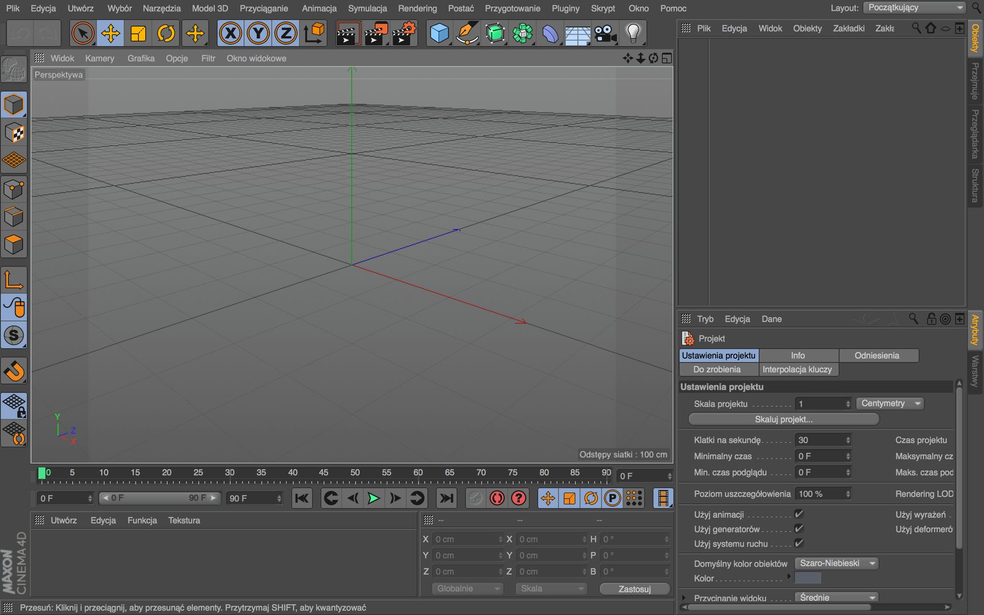Open the spline pen tool icon
984x615 pixels.
click(467, 33)
